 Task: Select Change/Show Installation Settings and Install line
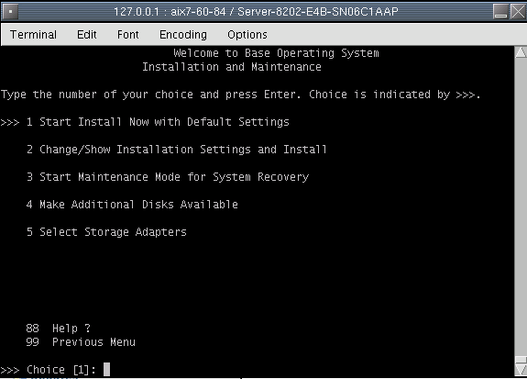click(177, 150)
